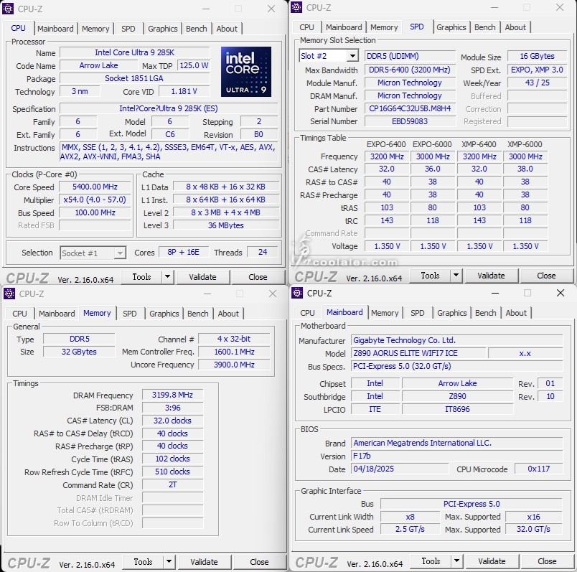The width and height of the screenshot is (577, 572).
Task: Click CPU-Z app icon in top-left window title bar
Action: click(8, 9)
